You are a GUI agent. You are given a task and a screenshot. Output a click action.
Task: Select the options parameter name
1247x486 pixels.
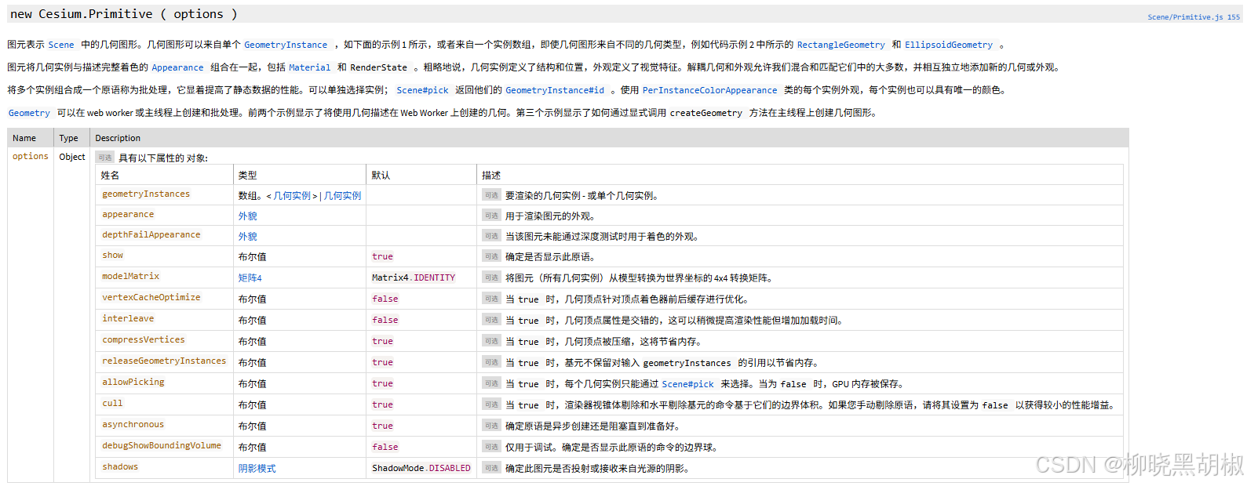coord(31,156)
